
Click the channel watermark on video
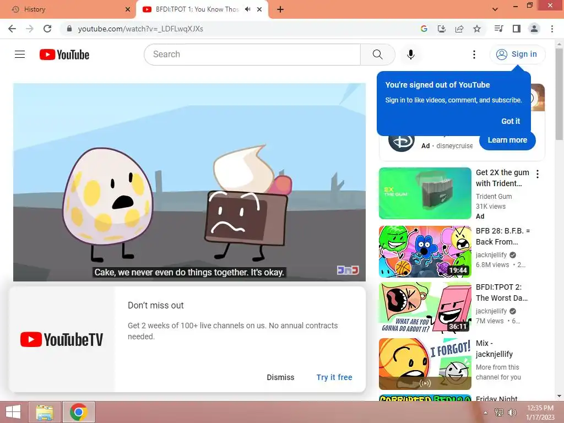pos(348,270)
